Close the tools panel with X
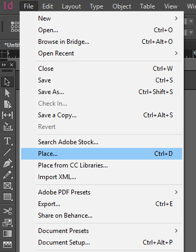The height and width of the screenshot is (252, 196). point(12,65)
